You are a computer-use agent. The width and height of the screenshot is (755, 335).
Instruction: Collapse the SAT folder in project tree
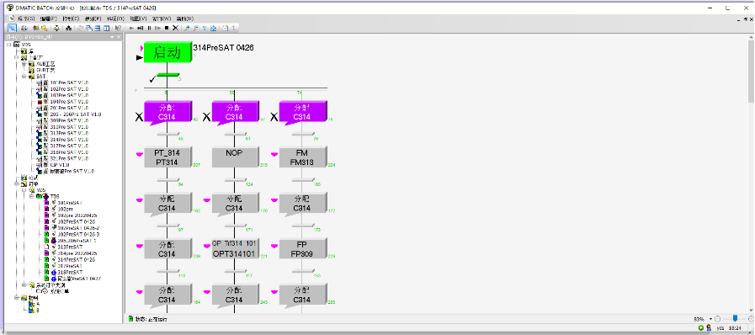pyautogui.click(x=24, y=76)
